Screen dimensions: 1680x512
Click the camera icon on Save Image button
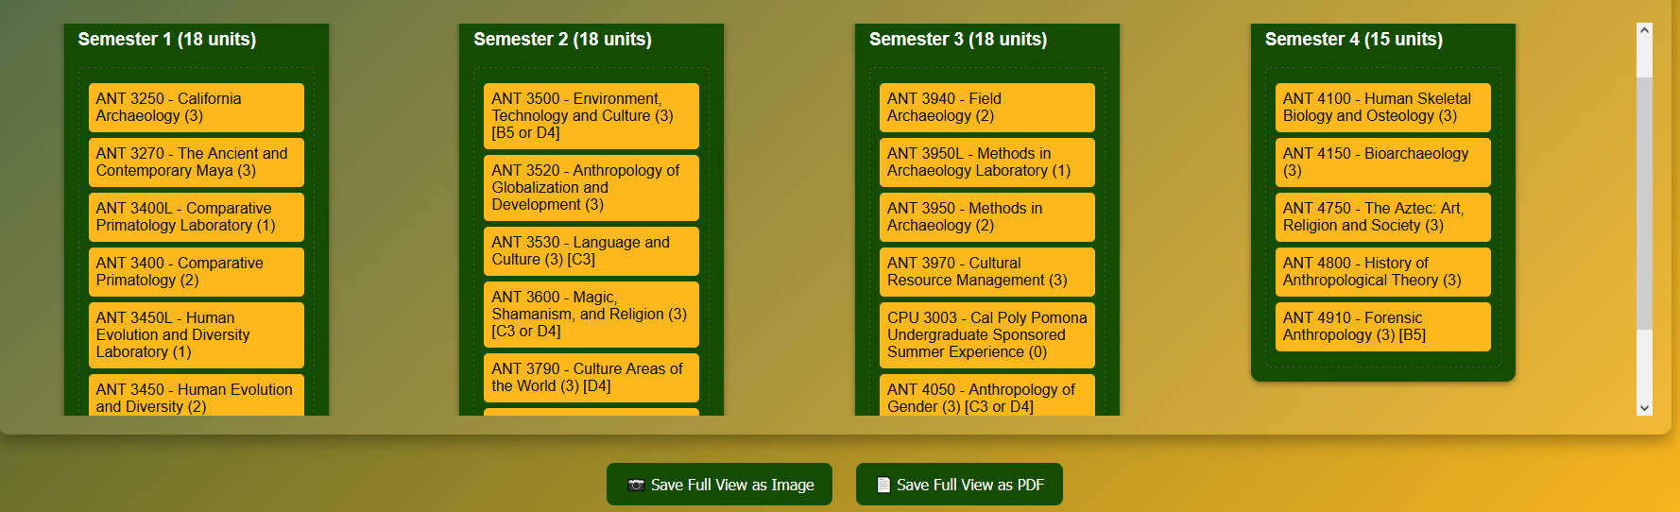[636, 485]
